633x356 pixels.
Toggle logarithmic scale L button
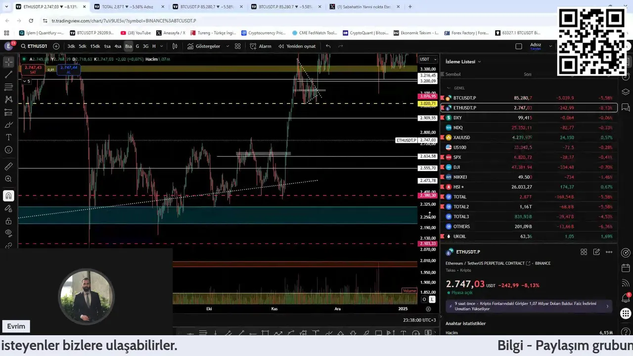click(x=432, y=299)
